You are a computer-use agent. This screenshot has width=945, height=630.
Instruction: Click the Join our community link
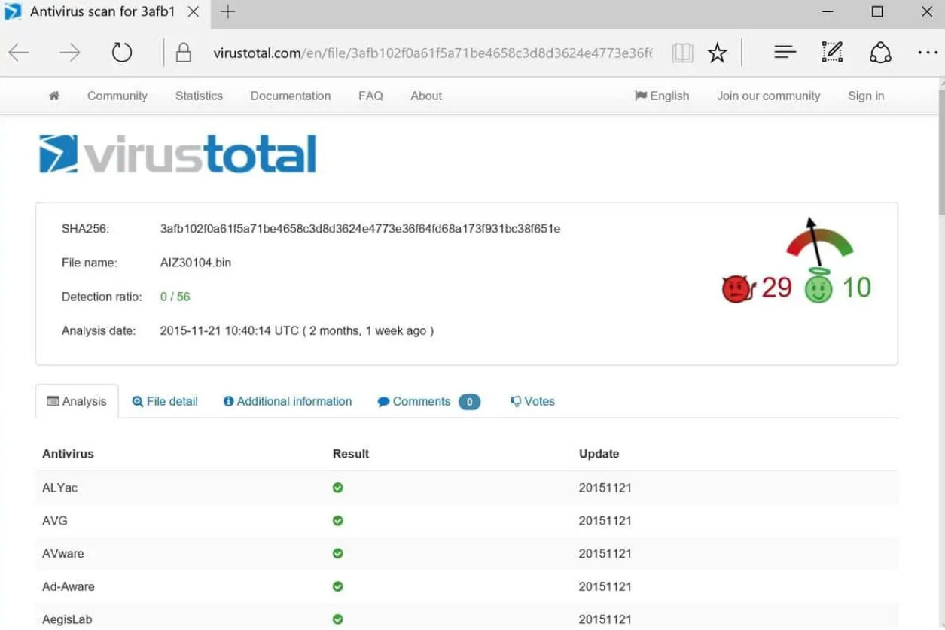pyautogui.click(x=768, y=96)
